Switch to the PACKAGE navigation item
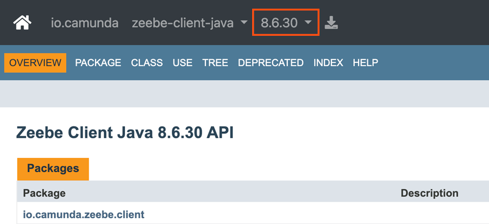Image resolution: width=489 pixels, height=224 pixels. (98, 63)
